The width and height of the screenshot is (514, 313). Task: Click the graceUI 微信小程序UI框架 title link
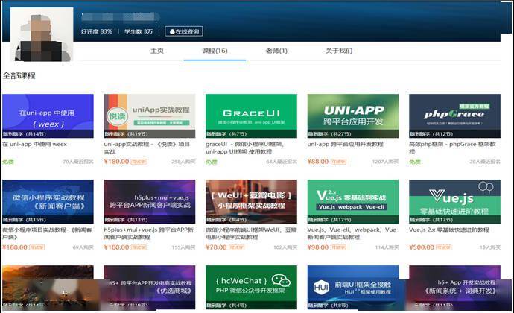click(x=244, y=148)
